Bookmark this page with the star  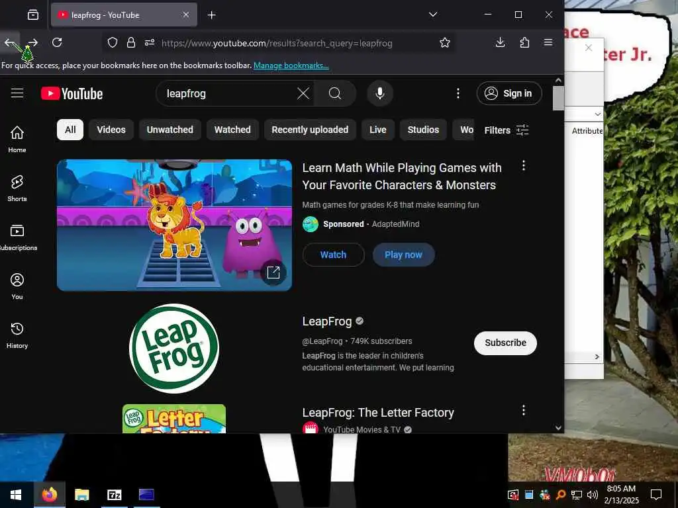coord(445,43)
